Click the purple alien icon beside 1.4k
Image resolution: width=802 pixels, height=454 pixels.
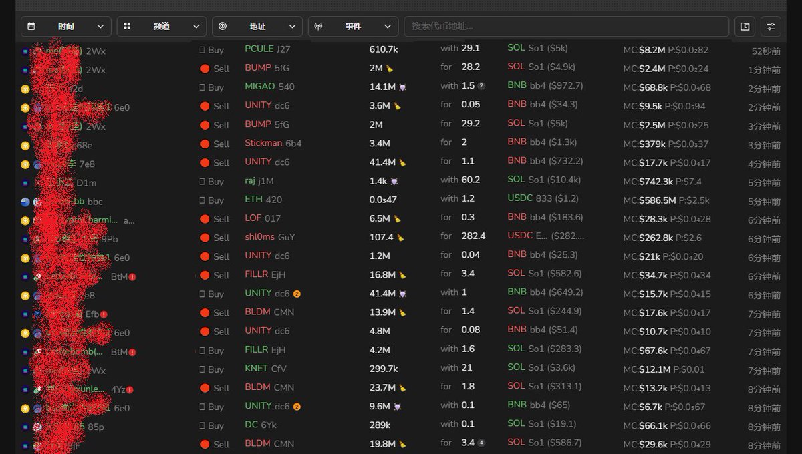pos(394,182)
